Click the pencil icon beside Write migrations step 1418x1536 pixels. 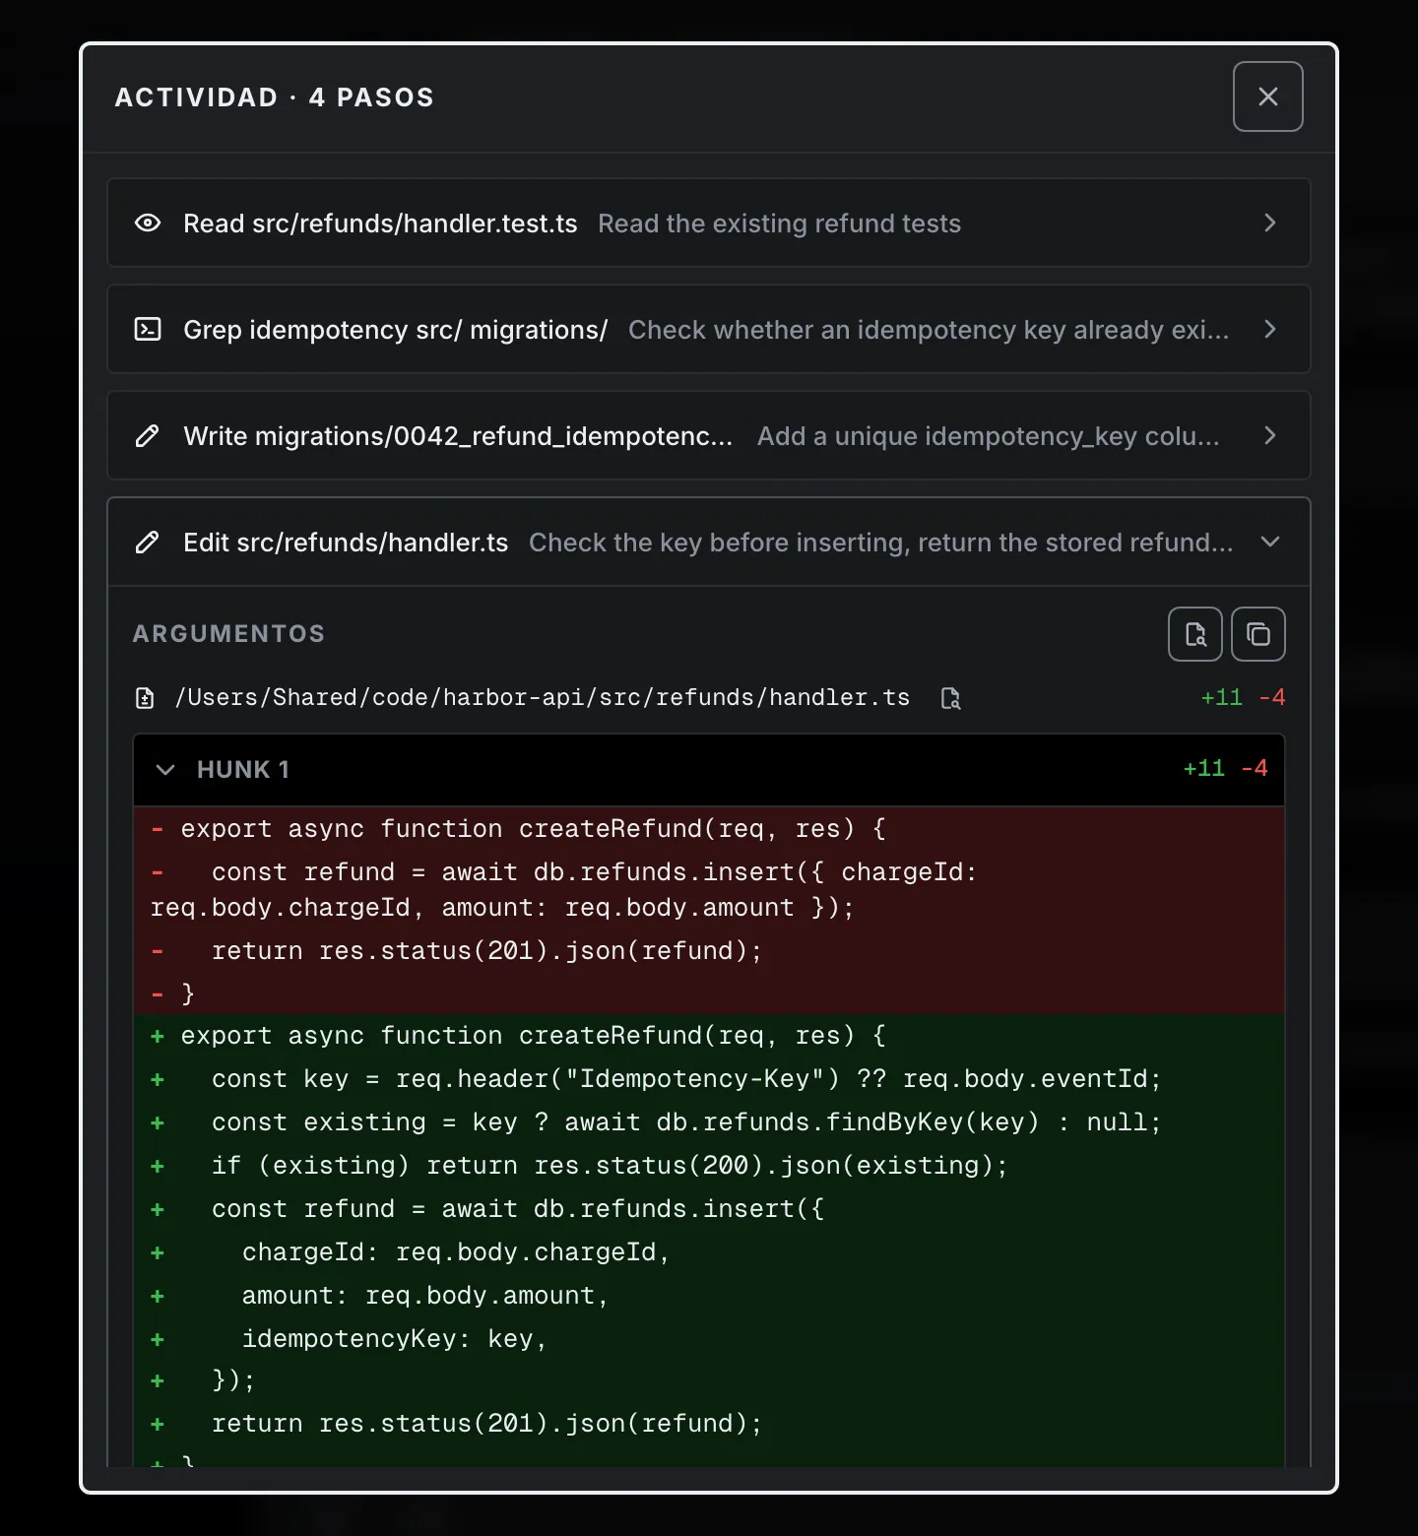148,435
